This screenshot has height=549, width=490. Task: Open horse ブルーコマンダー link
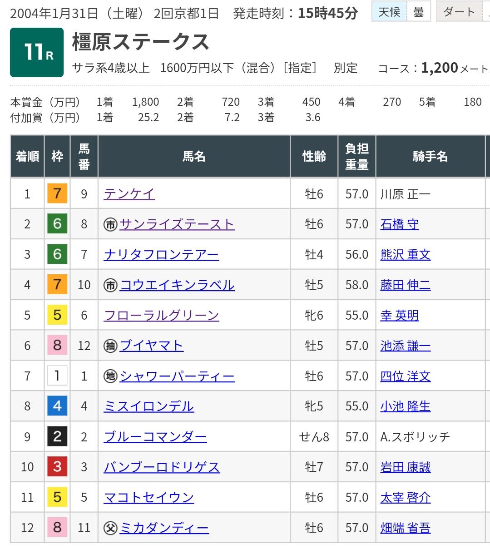pyautogui.click(x=155, y=437)
